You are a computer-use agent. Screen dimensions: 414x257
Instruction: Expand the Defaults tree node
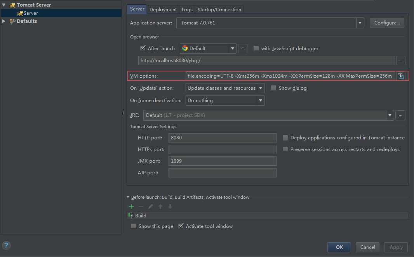tap(4, 21)
